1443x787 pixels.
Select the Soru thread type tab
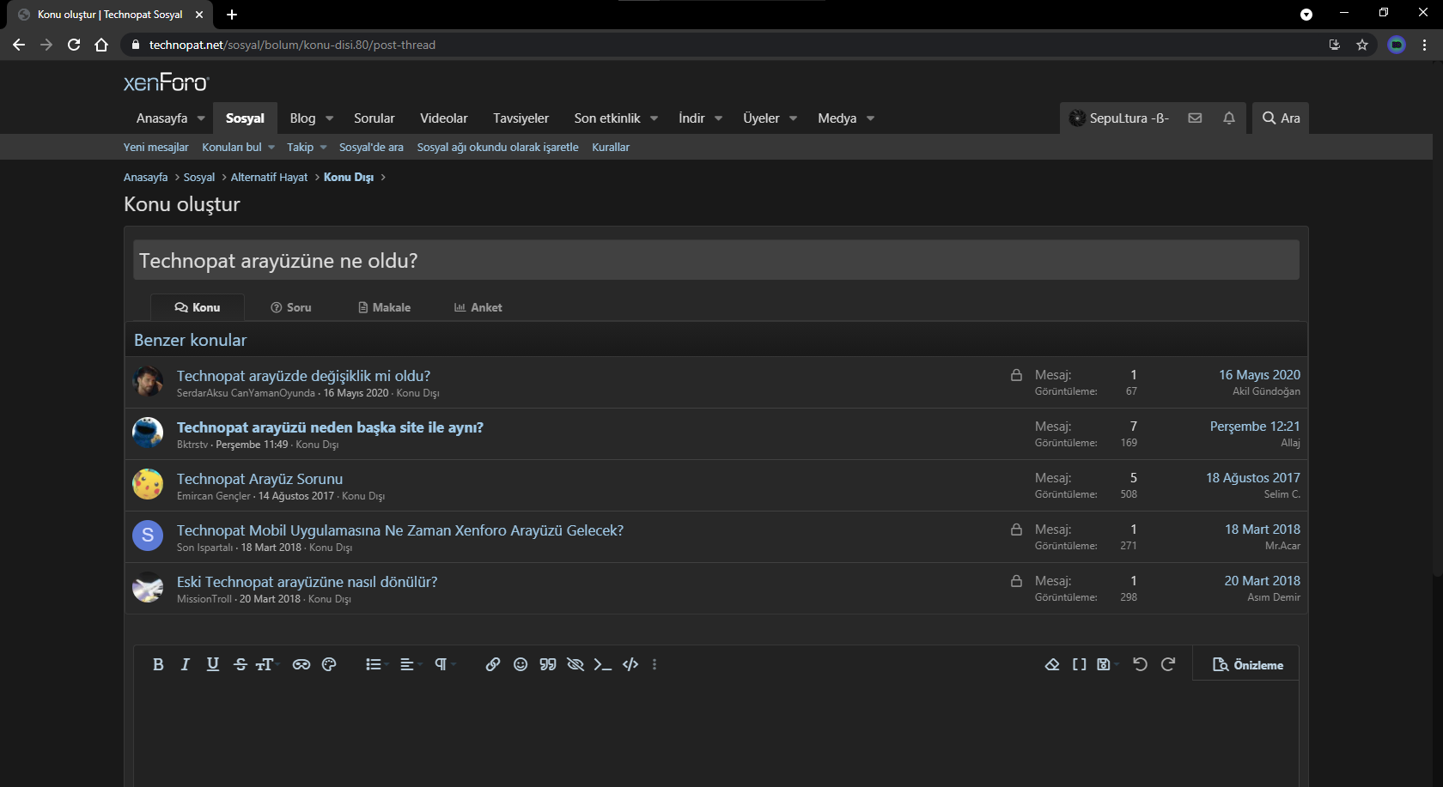click(291, 307)
